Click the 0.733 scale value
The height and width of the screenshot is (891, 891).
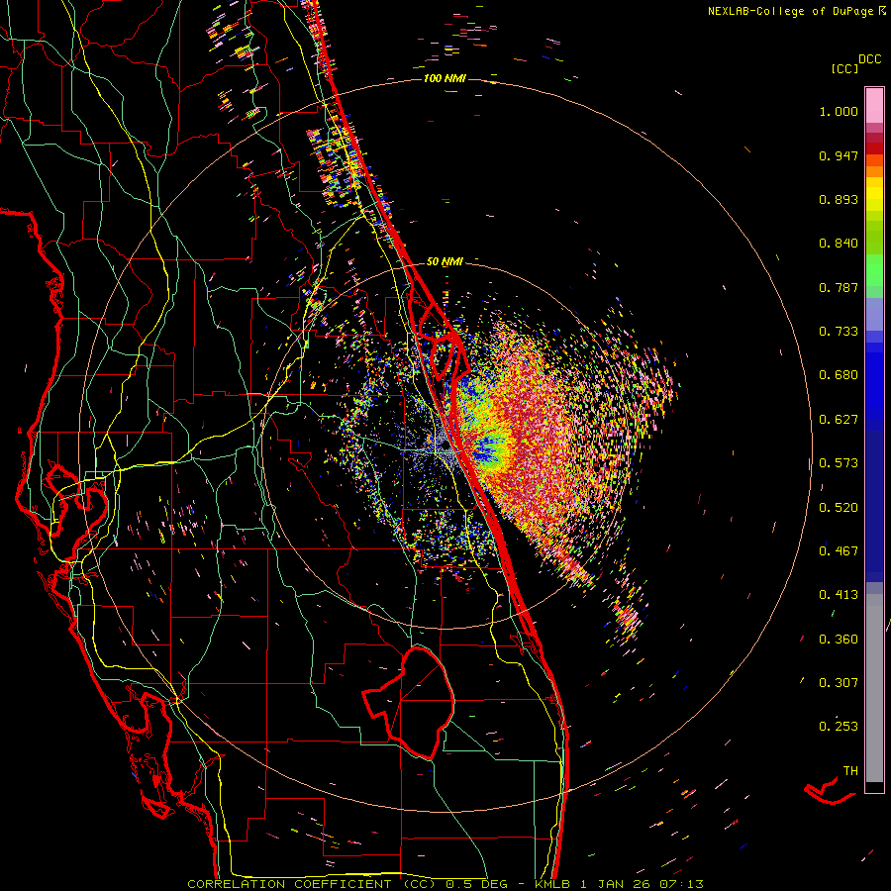pos(839,332)
